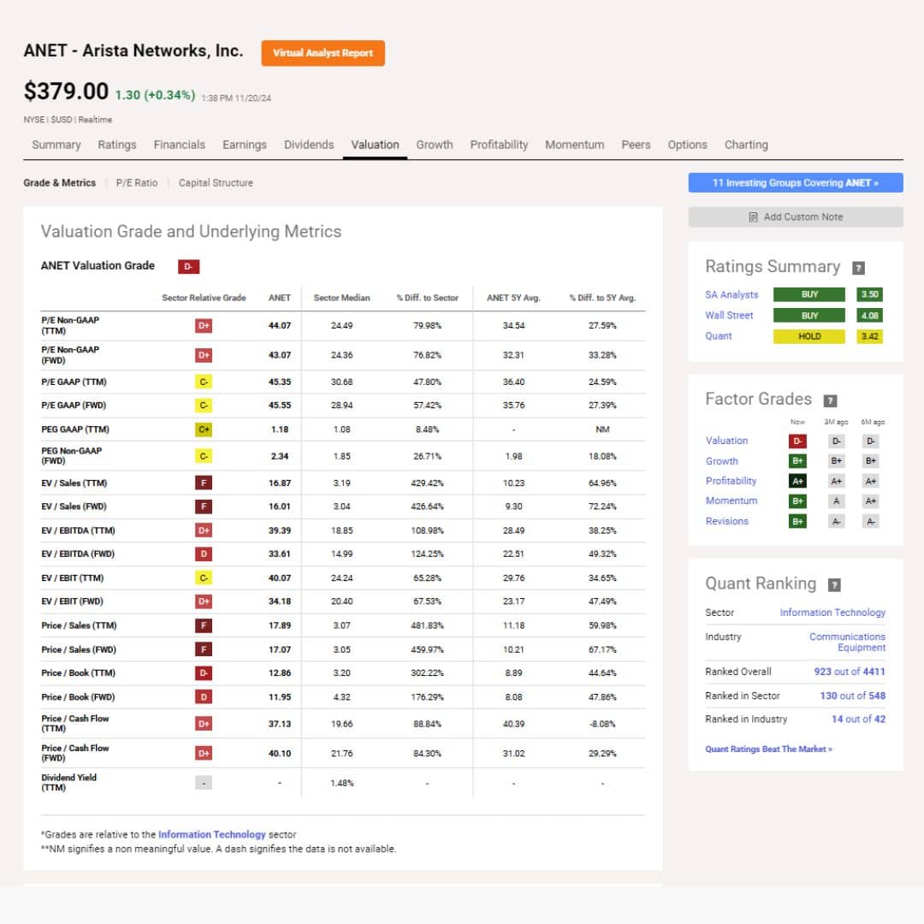The width and height of the screenshot is (924, 924).
Task: Click the Dividend Yield (TTM) metric label
Action: (69, 783)
